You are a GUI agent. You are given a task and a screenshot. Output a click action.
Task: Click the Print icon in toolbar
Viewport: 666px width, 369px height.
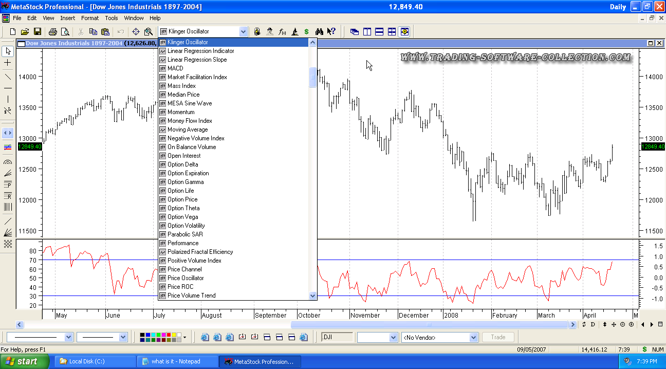coord(52,32)
